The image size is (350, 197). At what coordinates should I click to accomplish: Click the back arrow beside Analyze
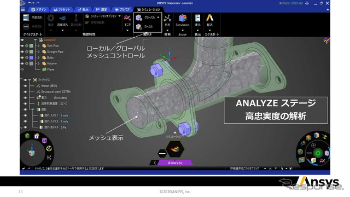point(154,163)
